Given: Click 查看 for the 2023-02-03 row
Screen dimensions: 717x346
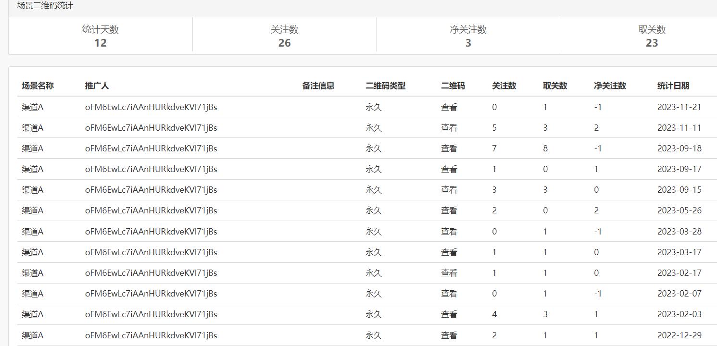Looking at the screenshot, I should (x=449, y=314).
